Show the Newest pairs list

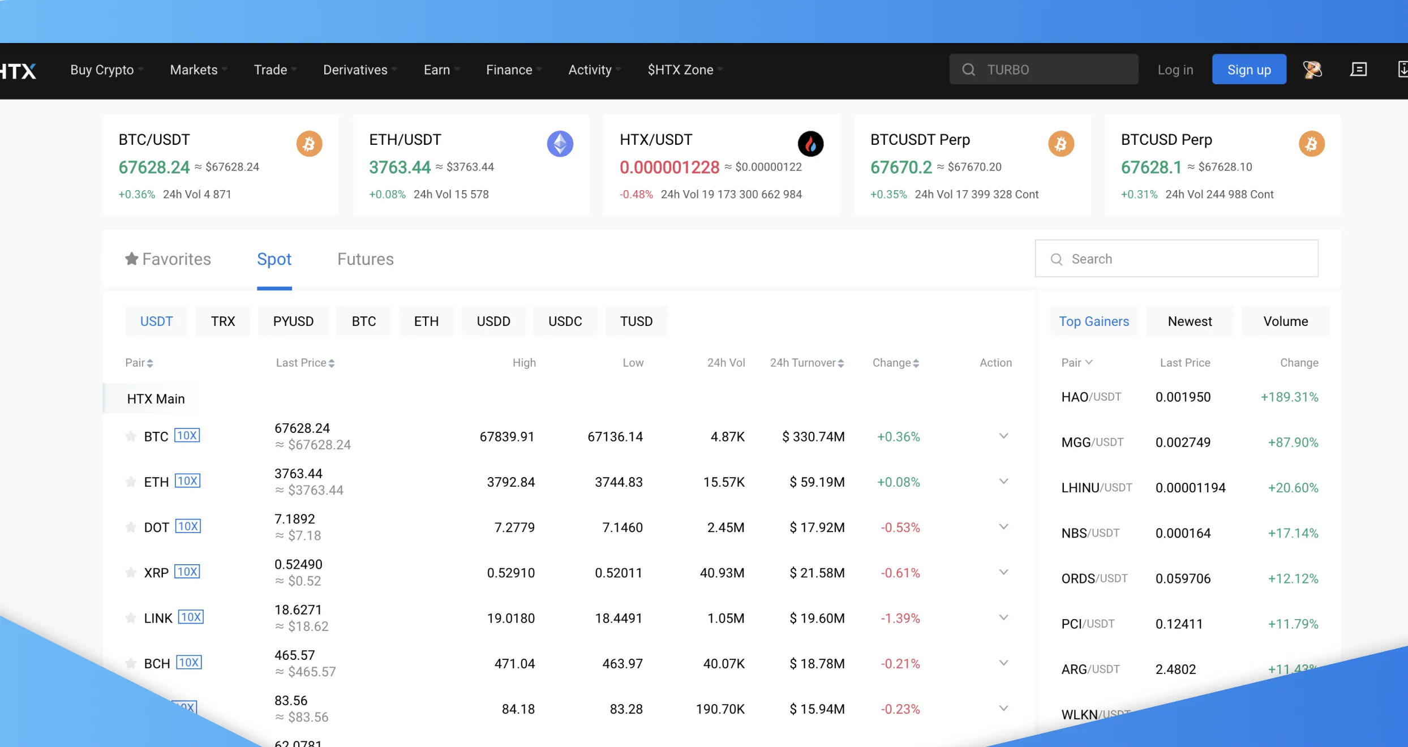(1190, 321)
